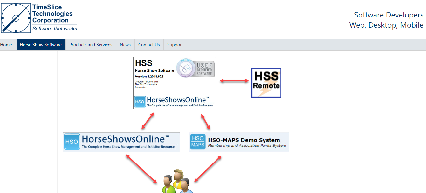Click the HSS Remote lightning icon

(266, 83)
